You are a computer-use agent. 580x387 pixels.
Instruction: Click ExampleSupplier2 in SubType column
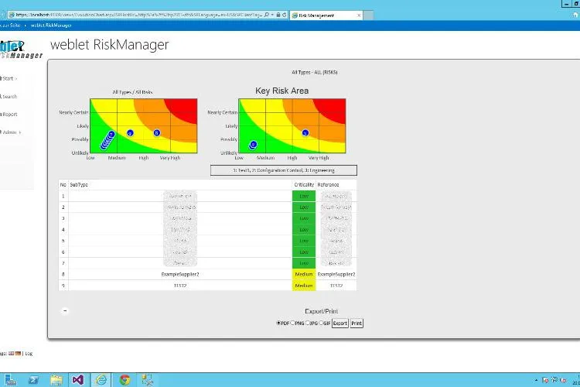[x=180, y=275]
